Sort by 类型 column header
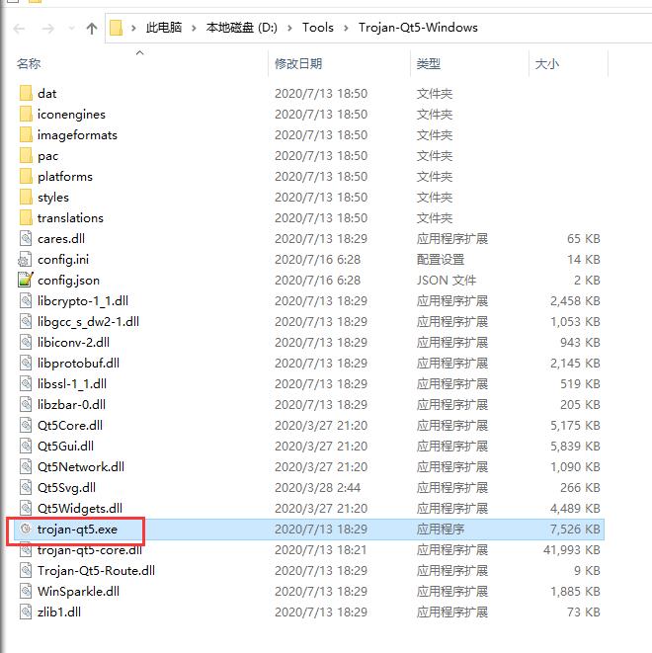The image size is (652, 653). pyautogui.click(x=429, y=63)
